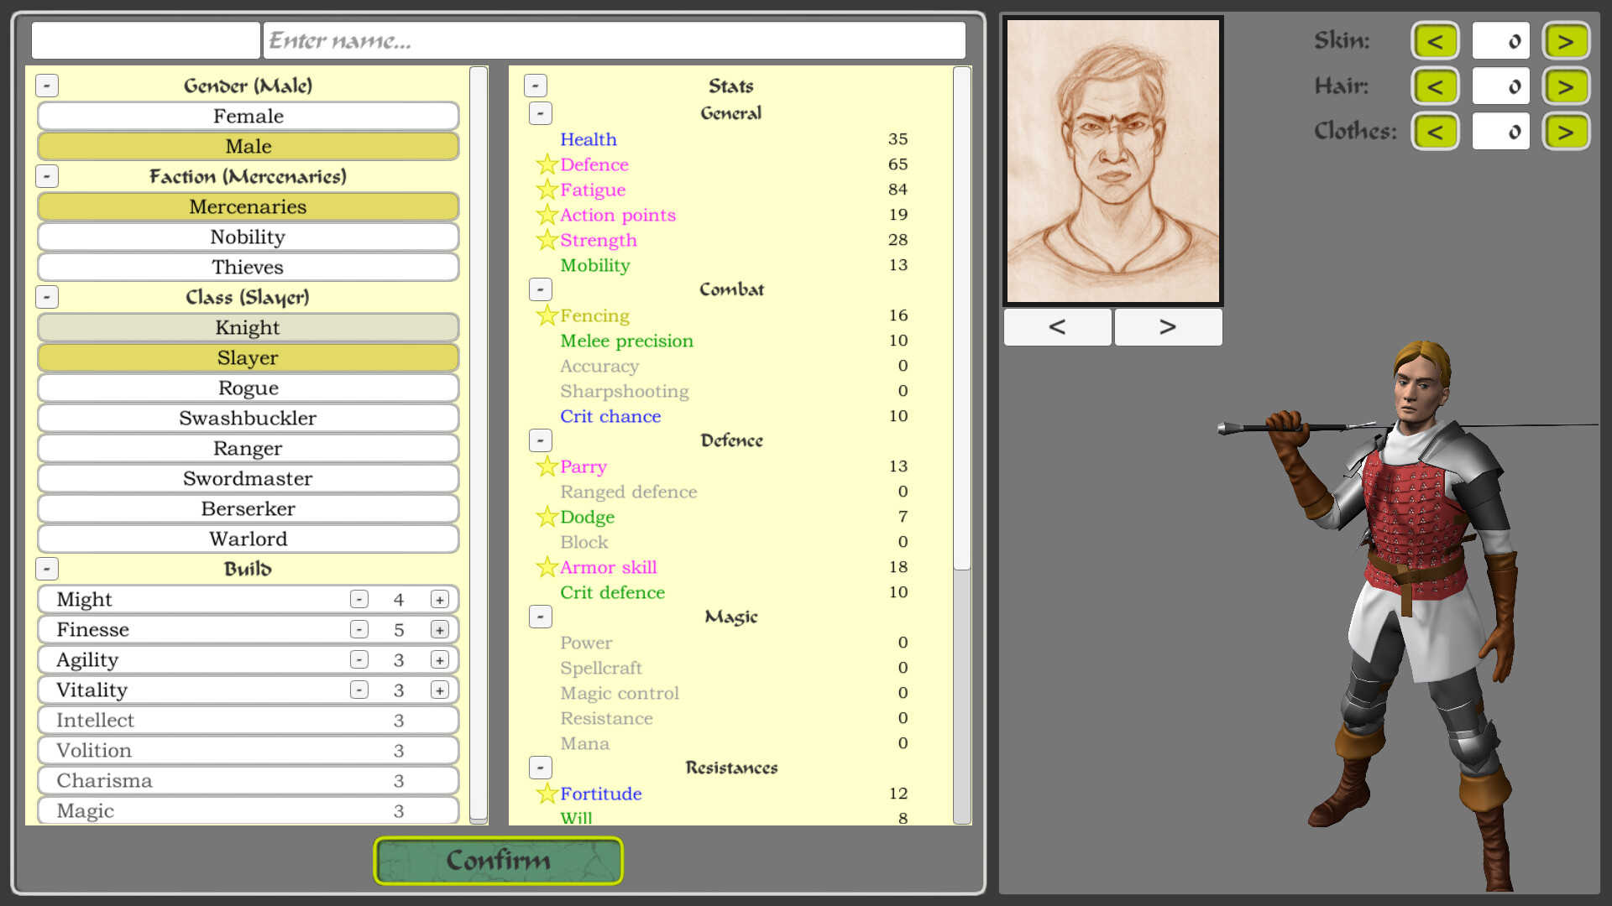This screenshot has width=1612, height=906.
Task: Click the Stats panel vertical scrollbar
Action: pyautogui.click(x=962, y=319)
